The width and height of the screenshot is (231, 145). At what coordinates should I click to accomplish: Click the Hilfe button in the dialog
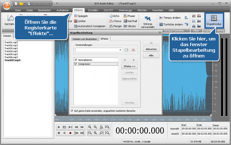[151, 56]
